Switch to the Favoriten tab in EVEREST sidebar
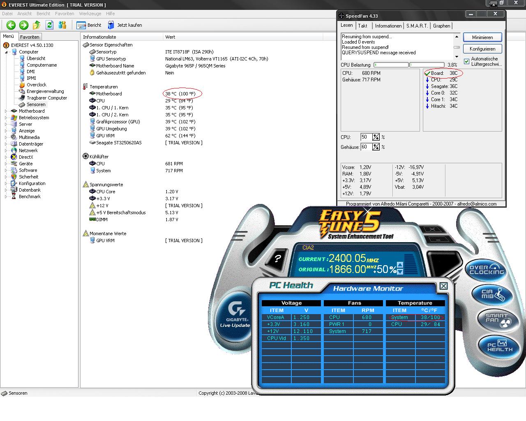This screenshot has width=526, height=421. (30, 37)
